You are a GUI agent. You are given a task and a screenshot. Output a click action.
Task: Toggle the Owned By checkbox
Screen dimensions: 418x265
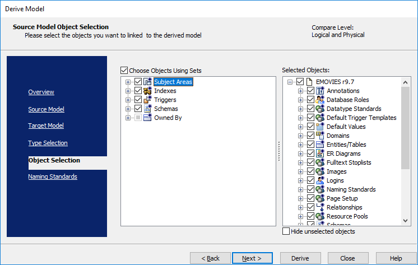[x=138, y=118]
